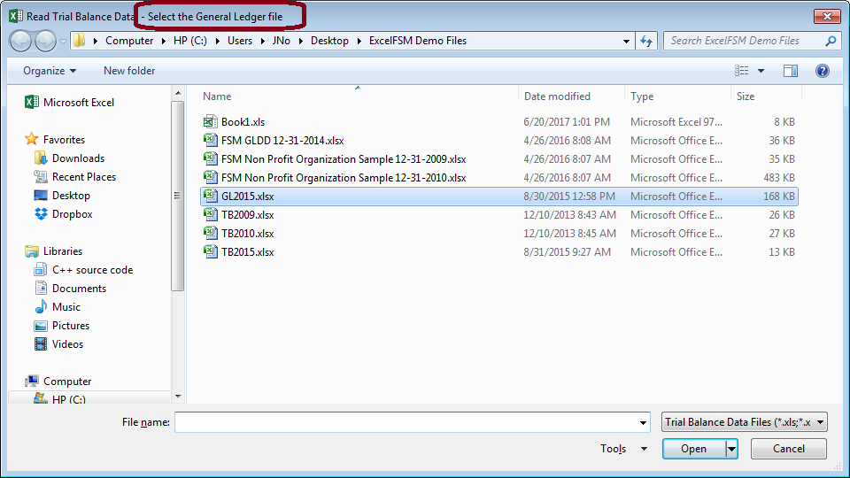Close the dialog with the red X
This screenshot has height=478, width=850.
tap(827, 16)
